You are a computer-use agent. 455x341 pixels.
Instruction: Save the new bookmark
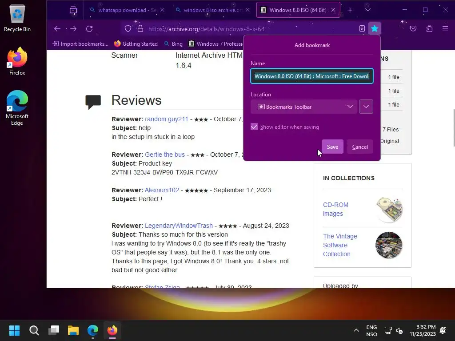point(332,147)
